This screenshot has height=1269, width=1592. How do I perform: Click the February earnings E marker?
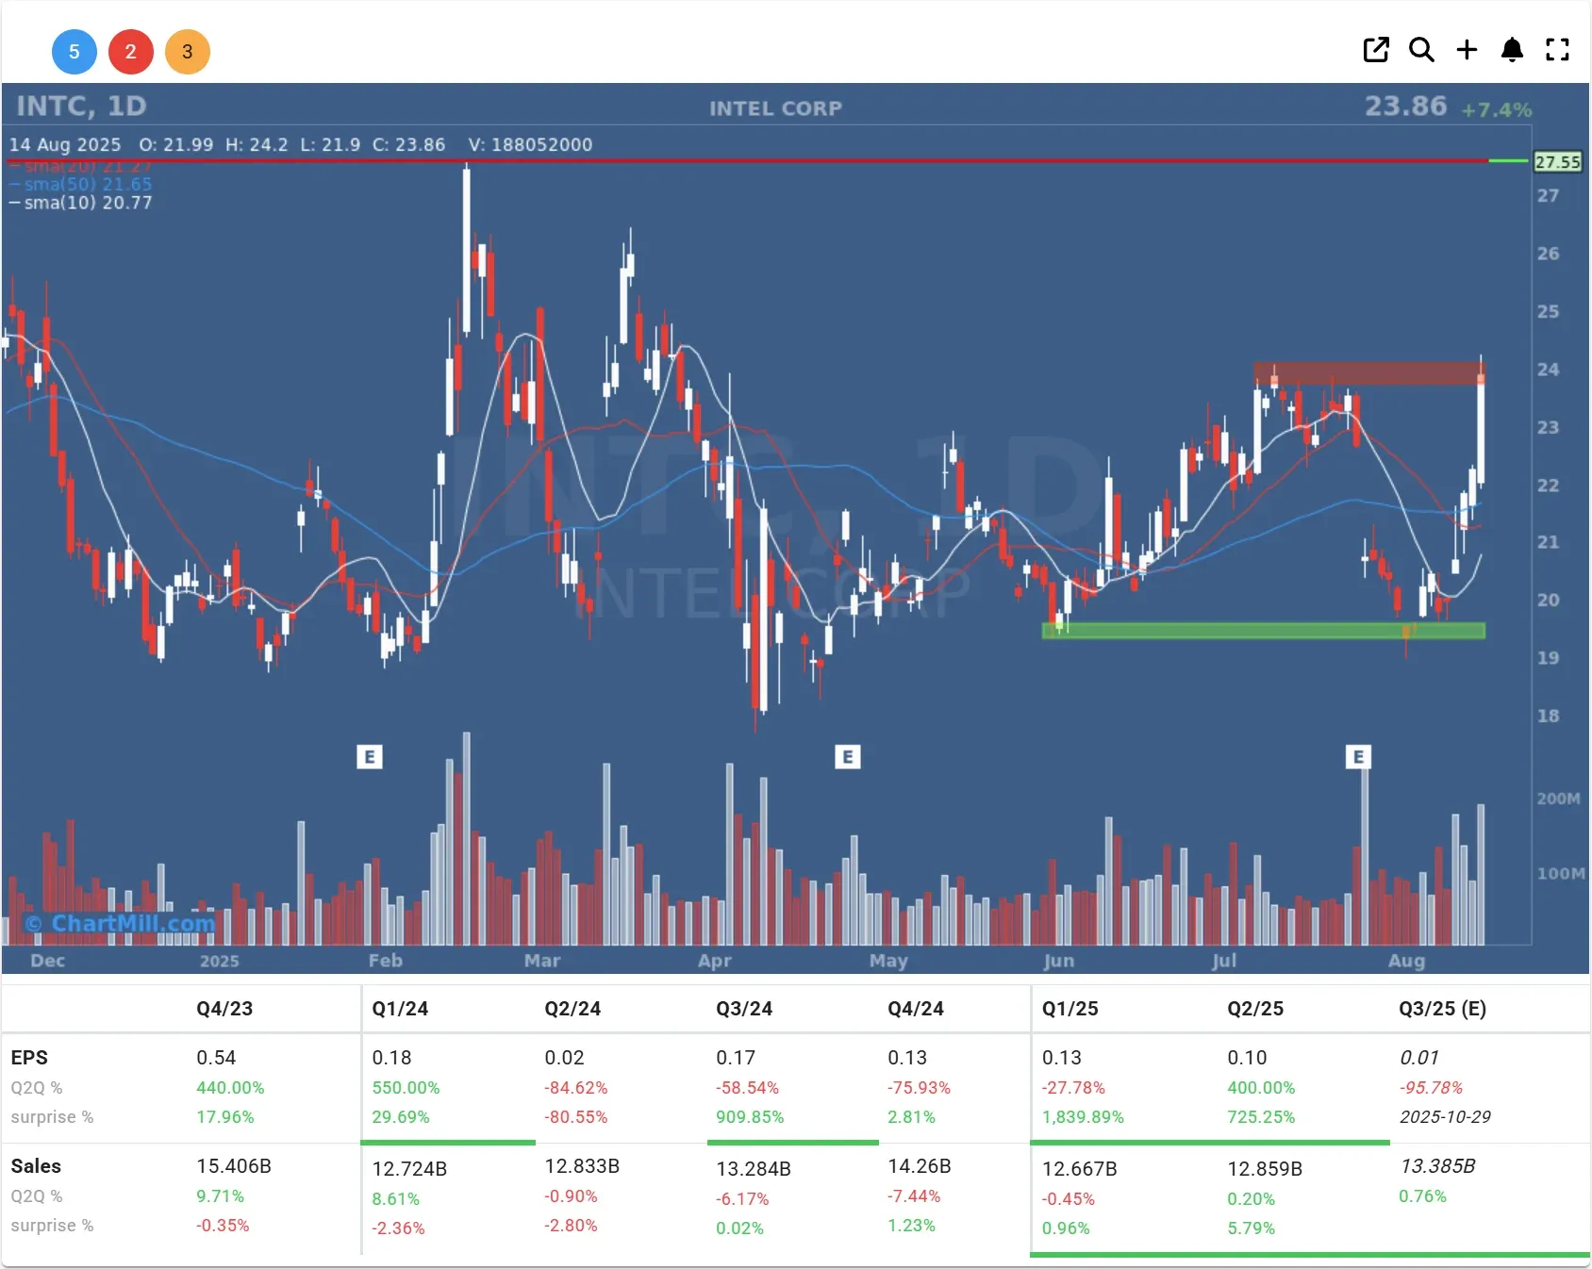[370, 756]
